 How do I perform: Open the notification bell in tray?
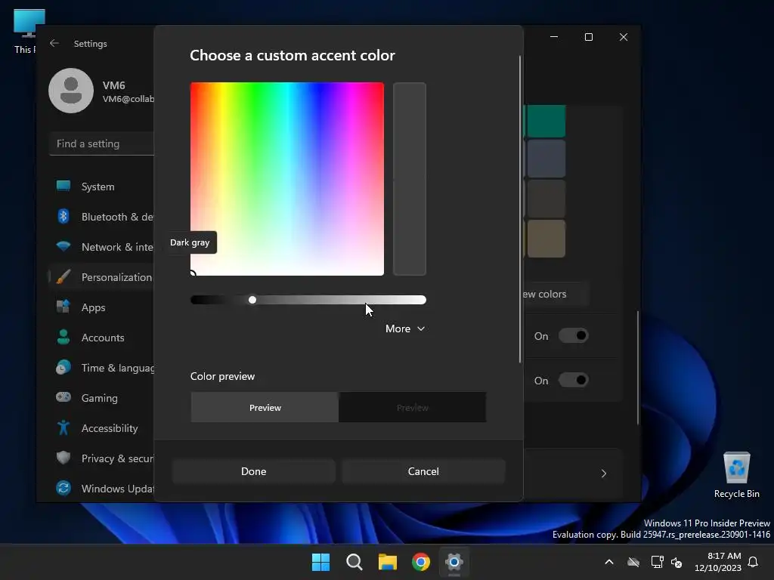point(754,562)
